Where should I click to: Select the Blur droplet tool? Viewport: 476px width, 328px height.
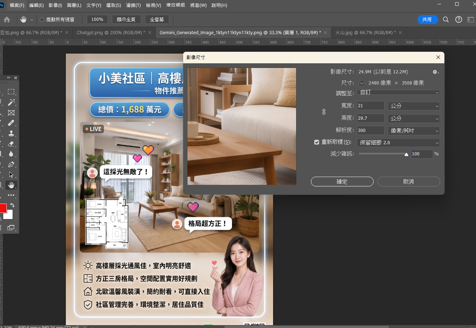coord(11,154)
